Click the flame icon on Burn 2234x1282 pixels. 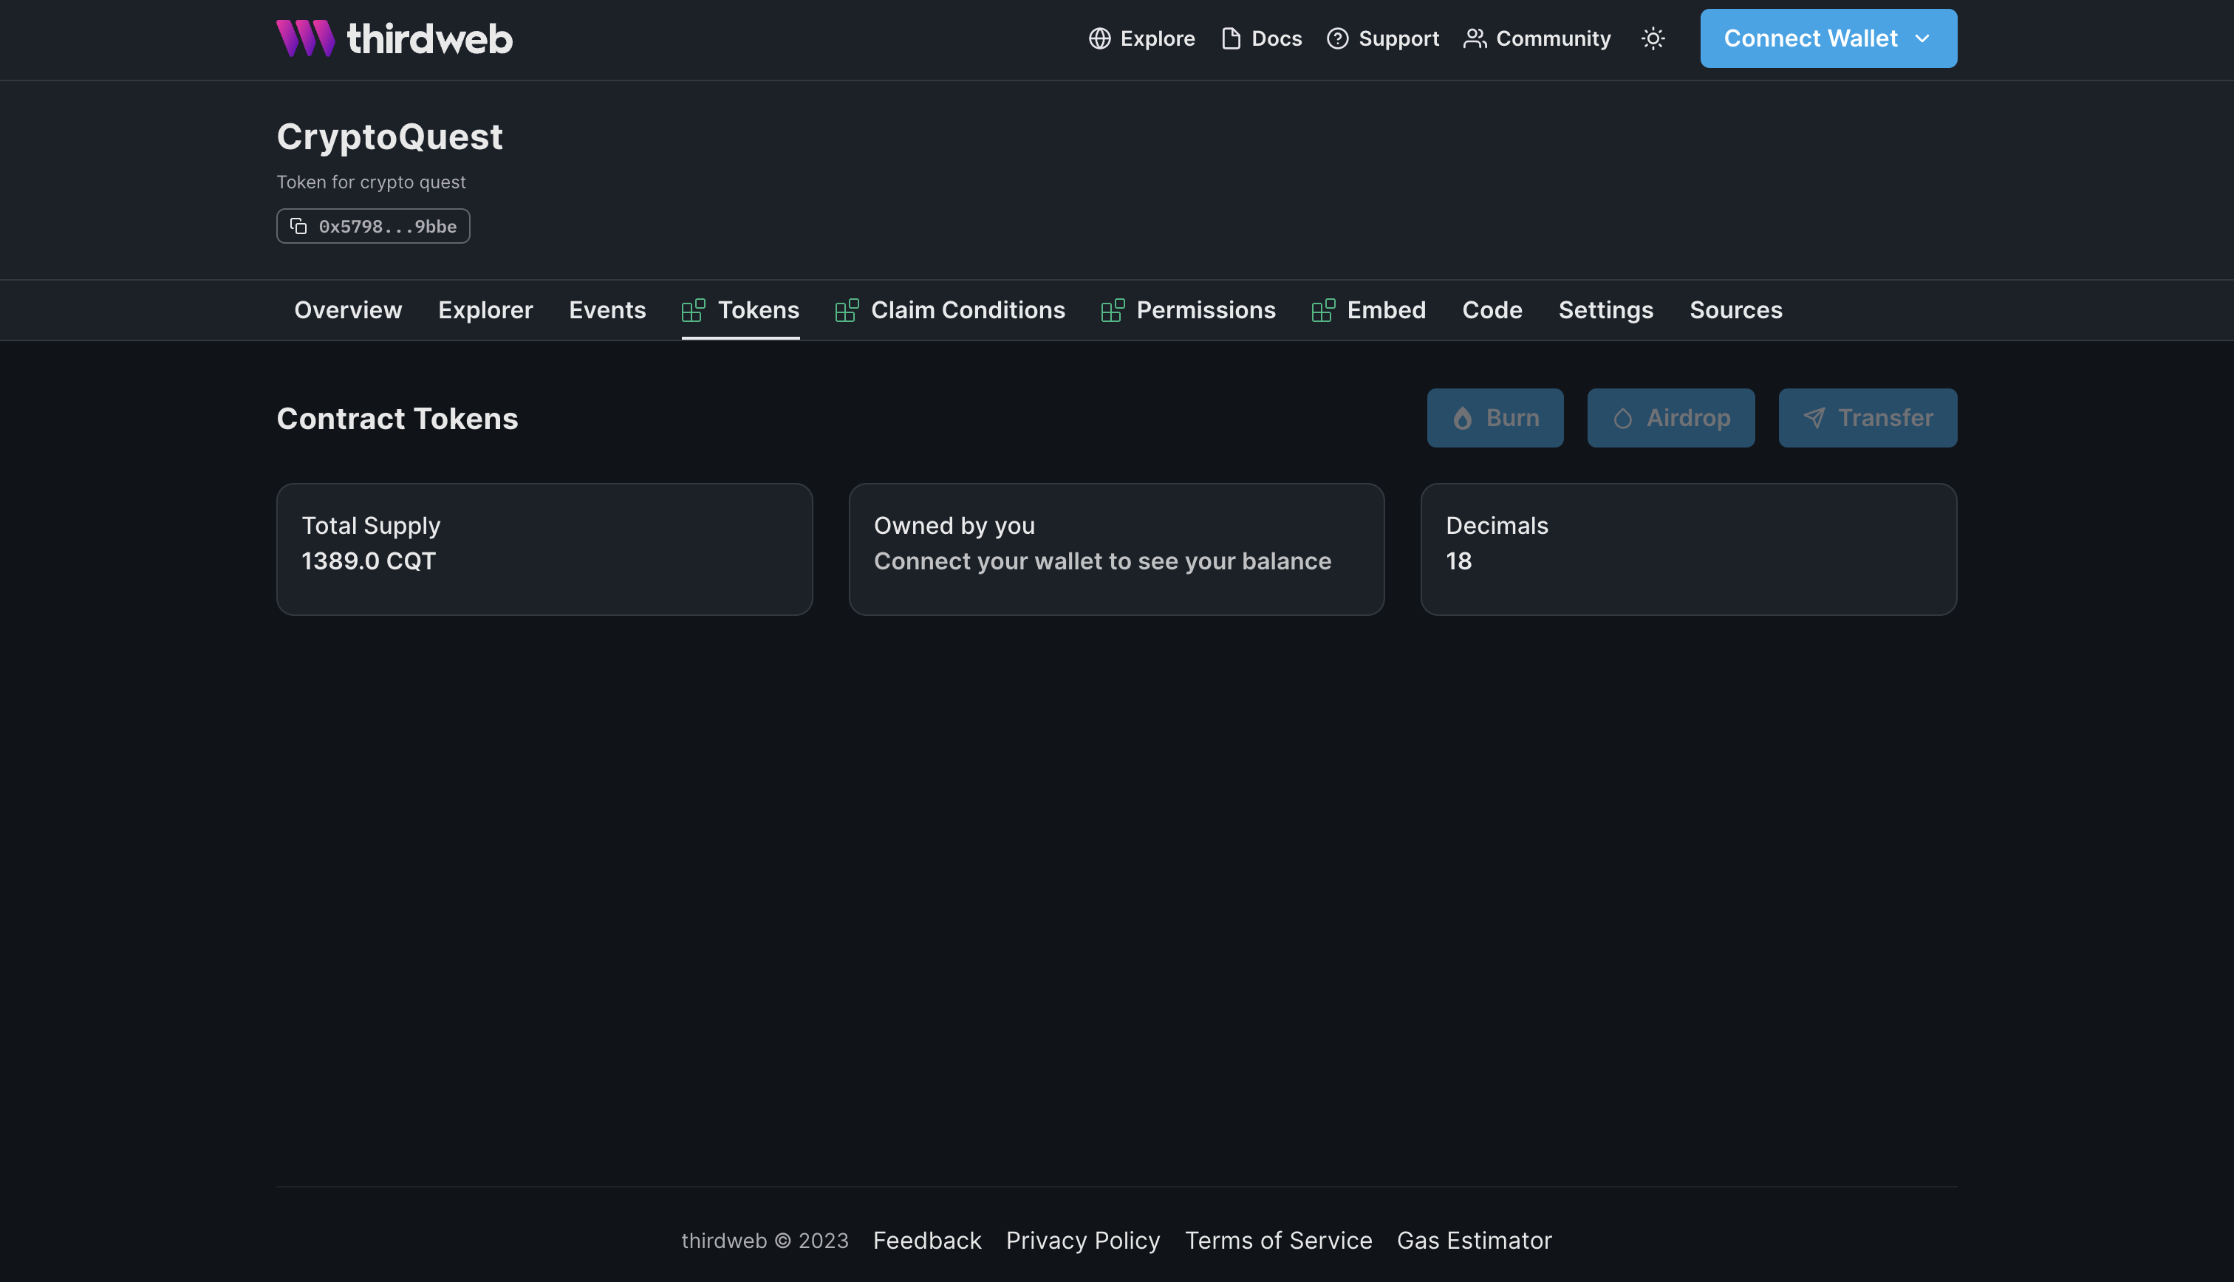[x=1462, y=418]
